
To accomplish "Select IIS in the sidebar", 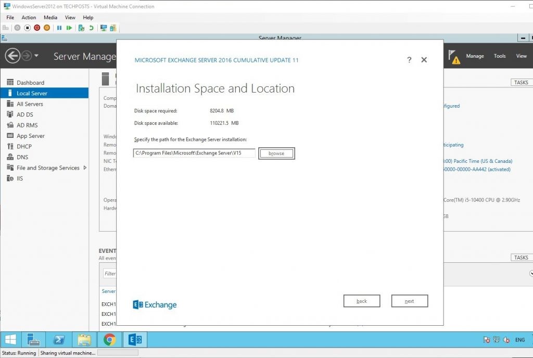I will point(44,178).
